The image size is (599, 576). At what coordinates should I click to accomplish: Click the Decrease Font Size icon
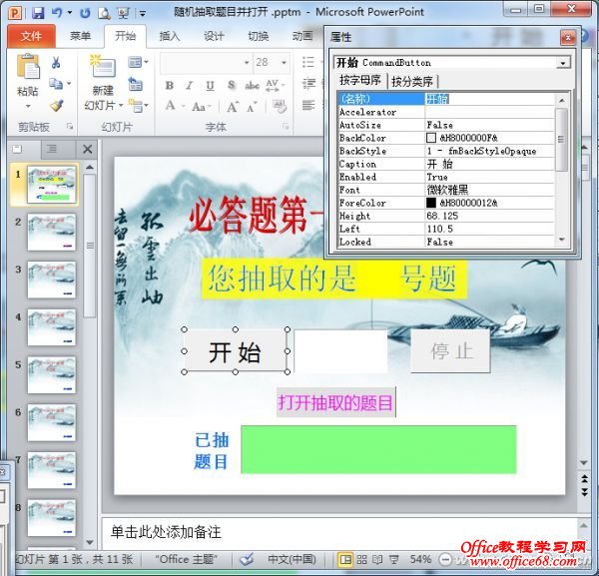[x=252, y=107]
